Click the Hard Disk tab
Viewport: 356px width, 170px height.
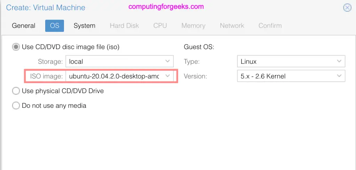pos(124,26)
